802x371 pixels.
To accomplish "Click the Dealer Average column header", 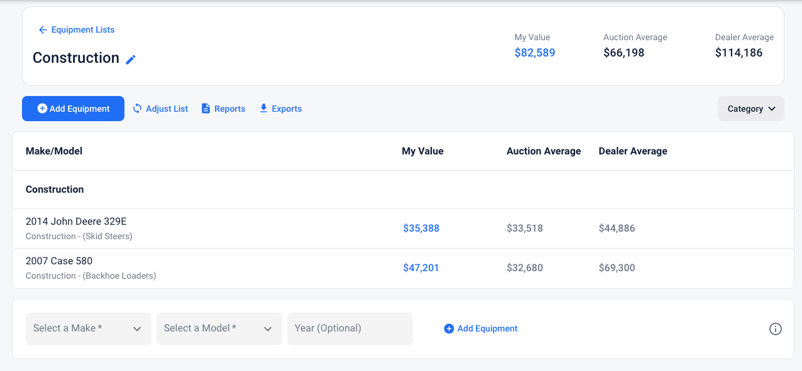I will click(x=633, y=151).
